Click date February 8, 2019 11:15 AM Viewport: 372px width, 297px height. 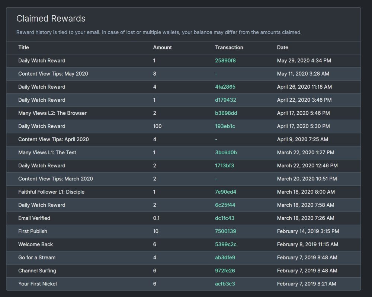tap(308, 244)
